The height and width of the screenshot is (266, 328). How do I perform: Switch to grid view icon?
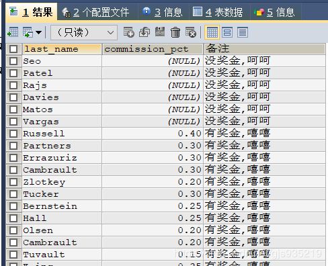(x=212, y=32)
